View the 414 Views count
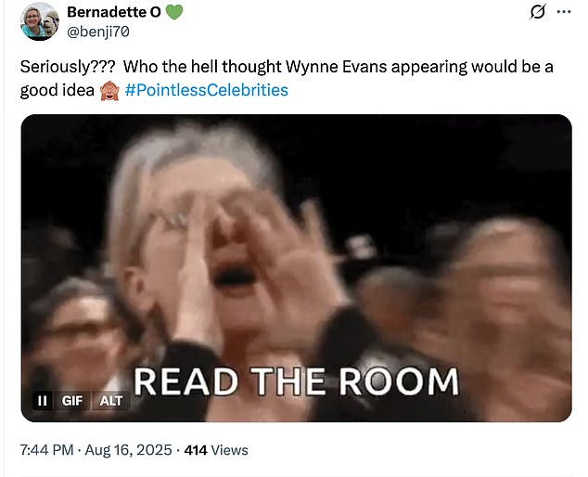Screen dimensions: 588x477 [216, 450]
